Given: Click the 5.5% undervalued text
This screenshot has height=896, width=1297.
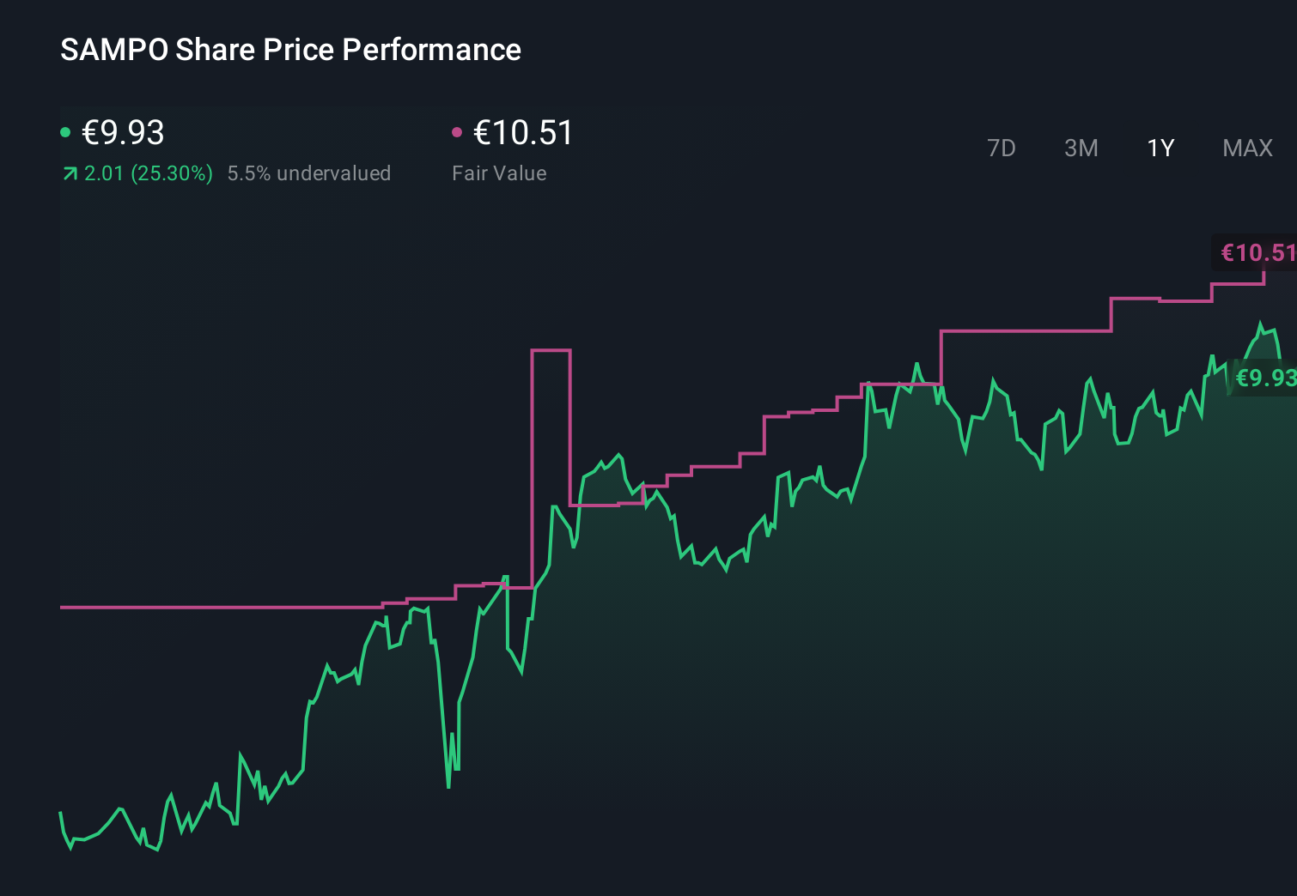Looking at the screenshot, I should 308,173.
